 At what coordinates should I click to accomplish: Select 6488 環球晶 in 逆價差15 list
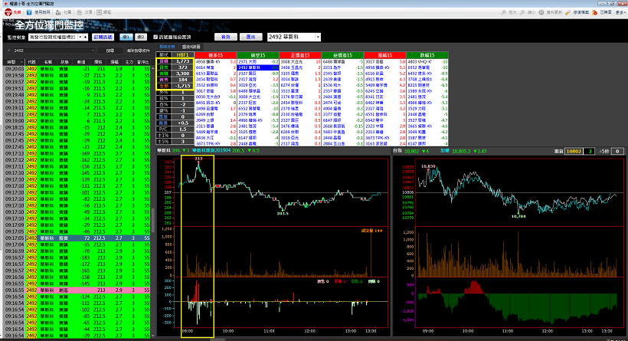[342, 62]
